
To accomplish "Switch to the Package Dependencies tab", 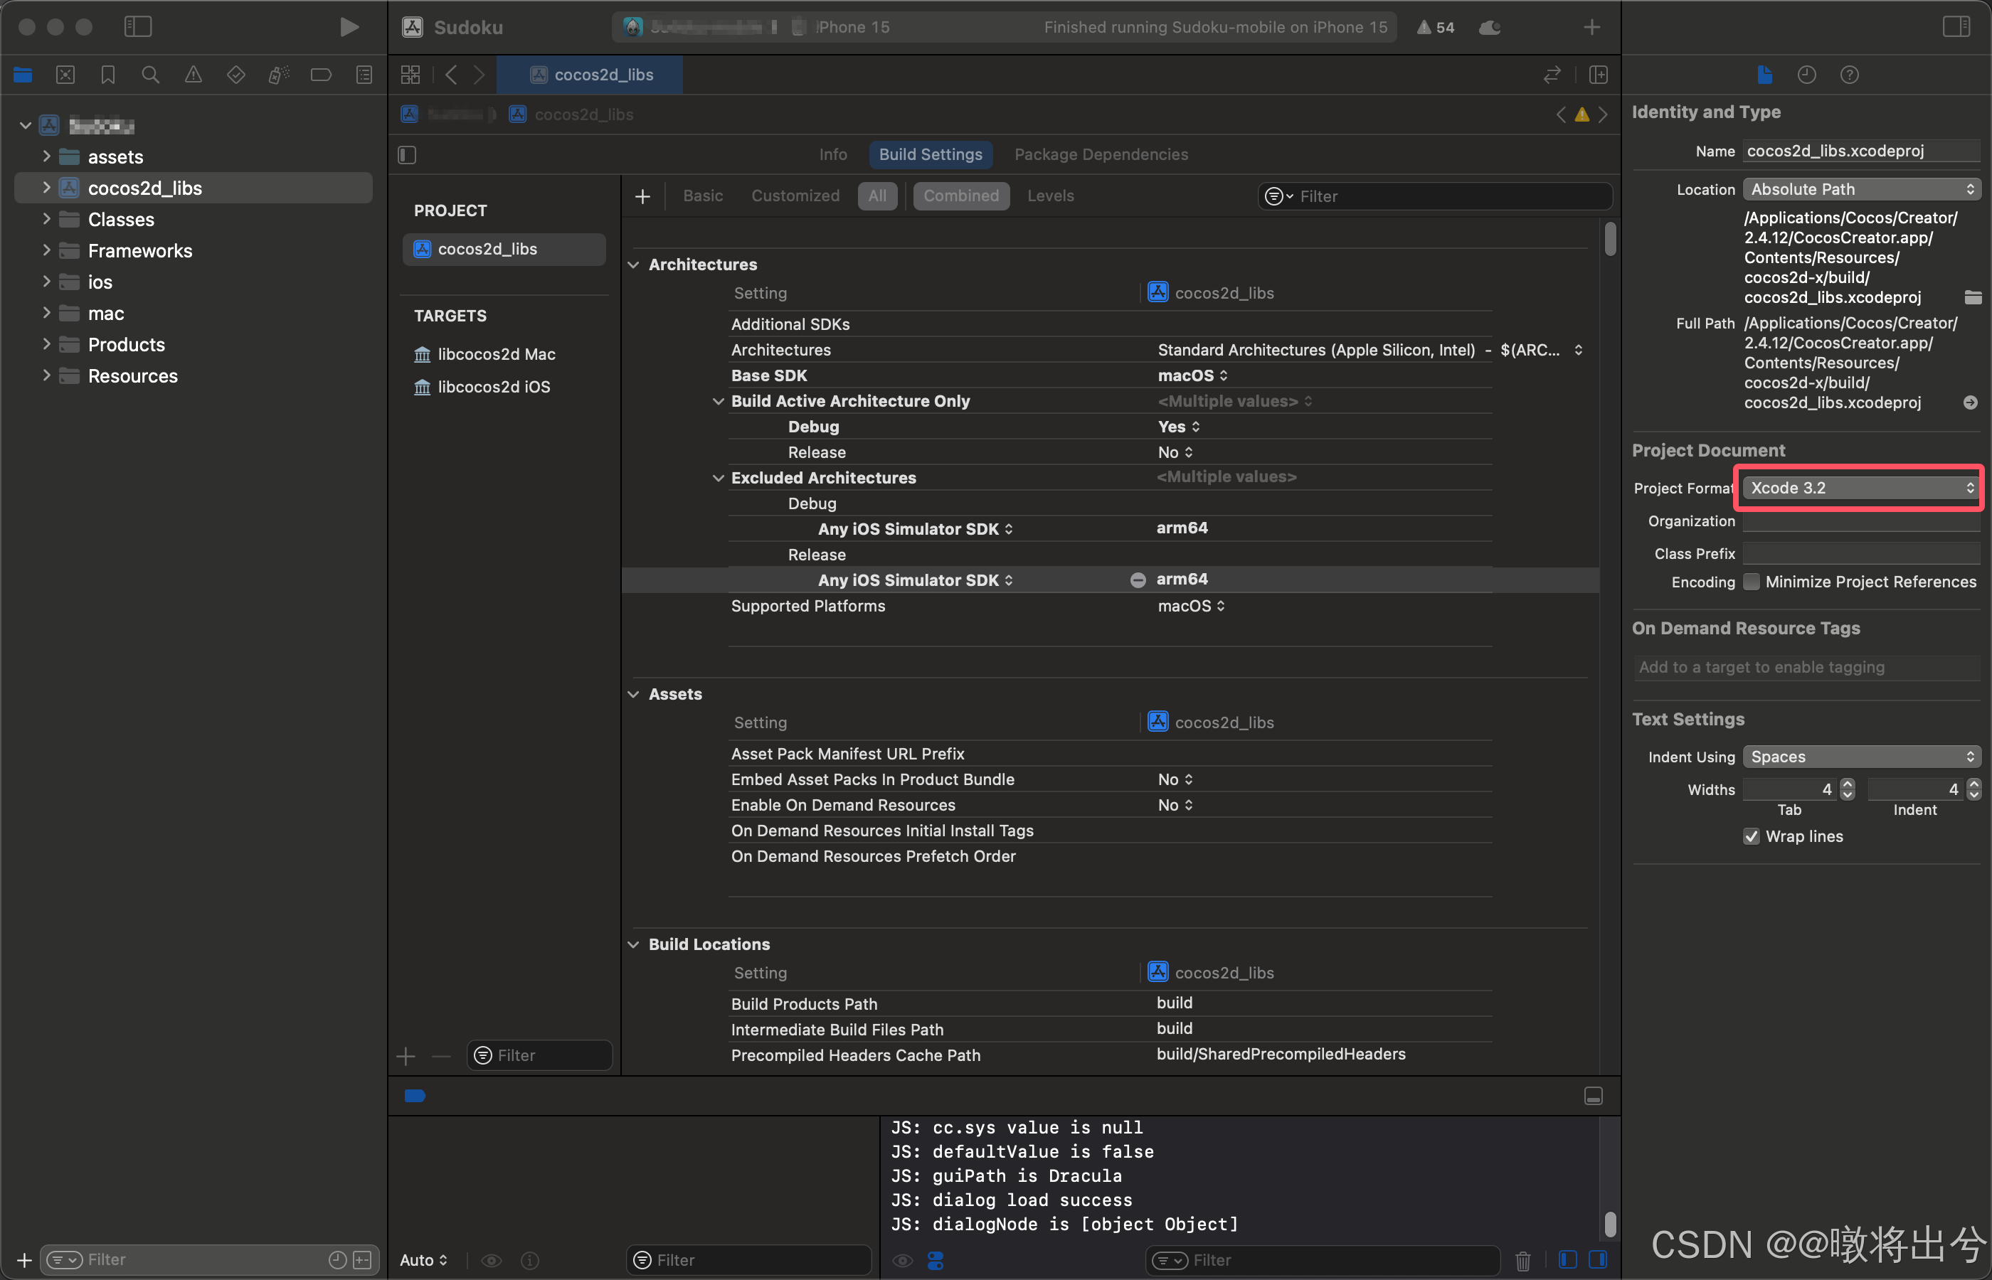I will coord(1101,154).
